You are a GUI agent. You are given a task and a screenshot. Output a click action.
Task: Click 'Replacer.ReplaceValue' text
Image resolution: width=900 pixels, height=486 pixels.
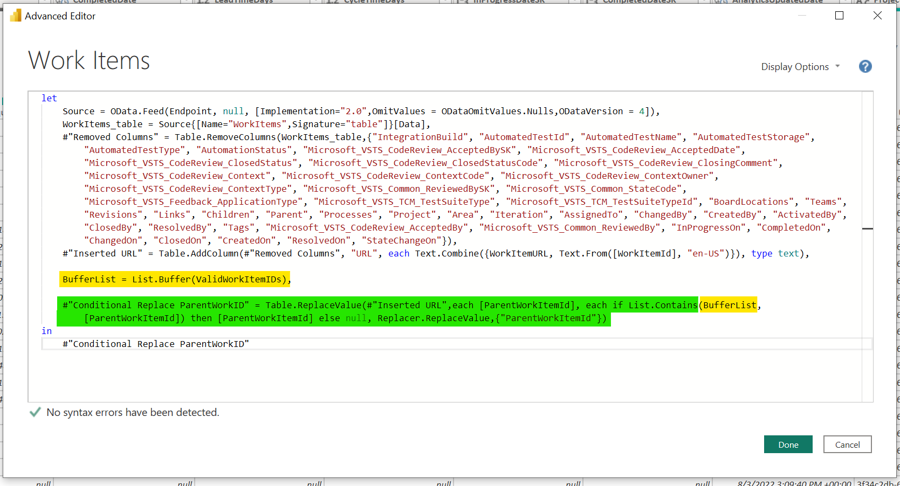coord(434,318)
